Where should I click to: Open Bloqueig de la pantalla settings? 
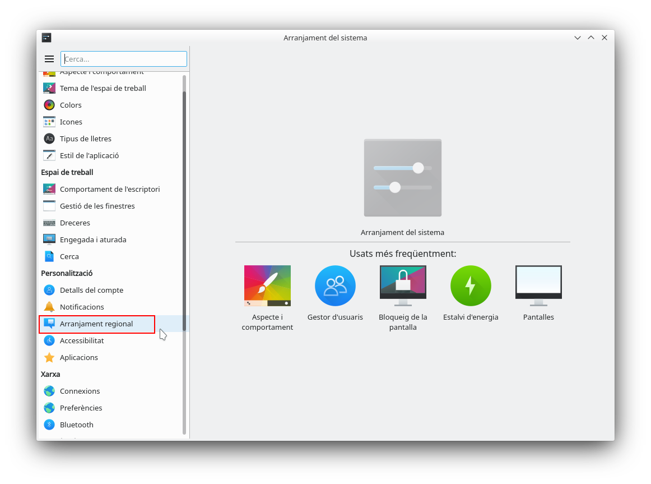[x=403, y=286]
